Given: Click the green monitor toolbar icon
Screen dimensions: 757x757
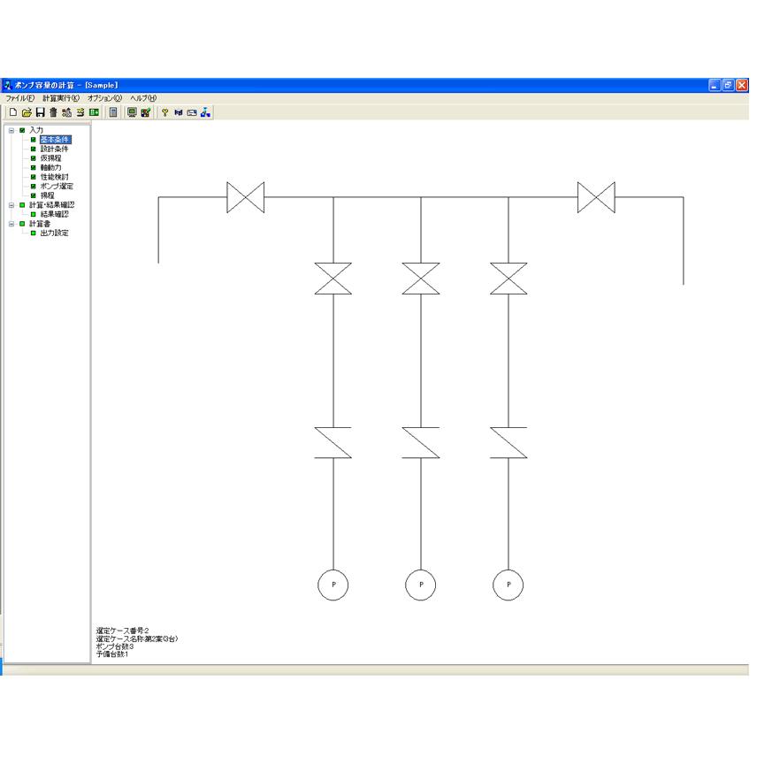Looking at the screenshot, I should click(132, 112).
